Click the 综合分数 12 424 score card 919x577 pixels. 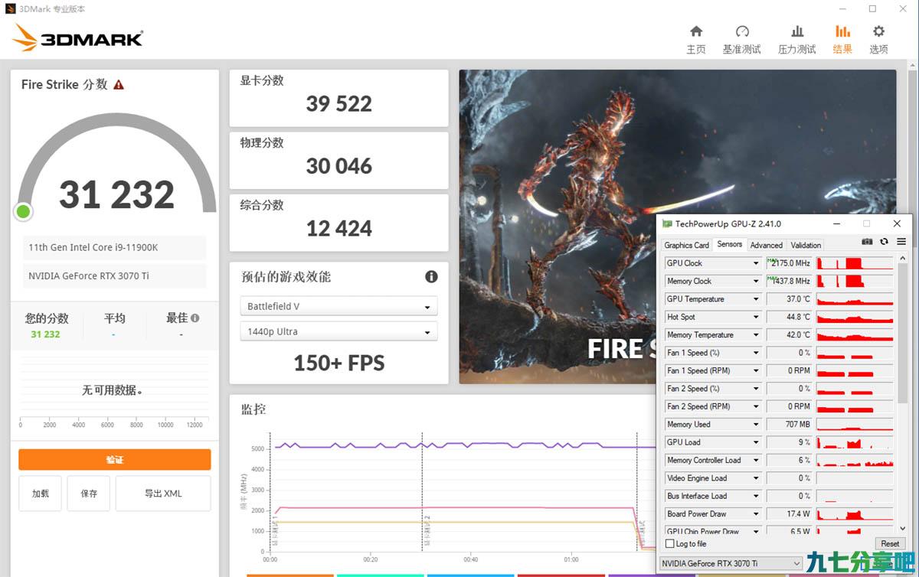point(338,223)
